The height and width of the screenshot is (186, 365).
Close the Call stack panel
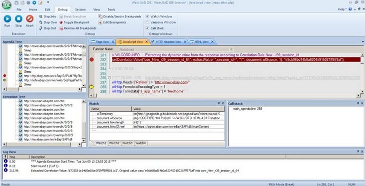click(362, 103)
